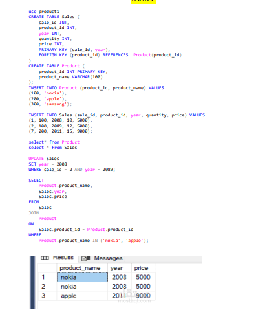Viewport: 269px width, 310px height.
Task: Click the 'select * from Sales' line
Action: coord(53,148)
